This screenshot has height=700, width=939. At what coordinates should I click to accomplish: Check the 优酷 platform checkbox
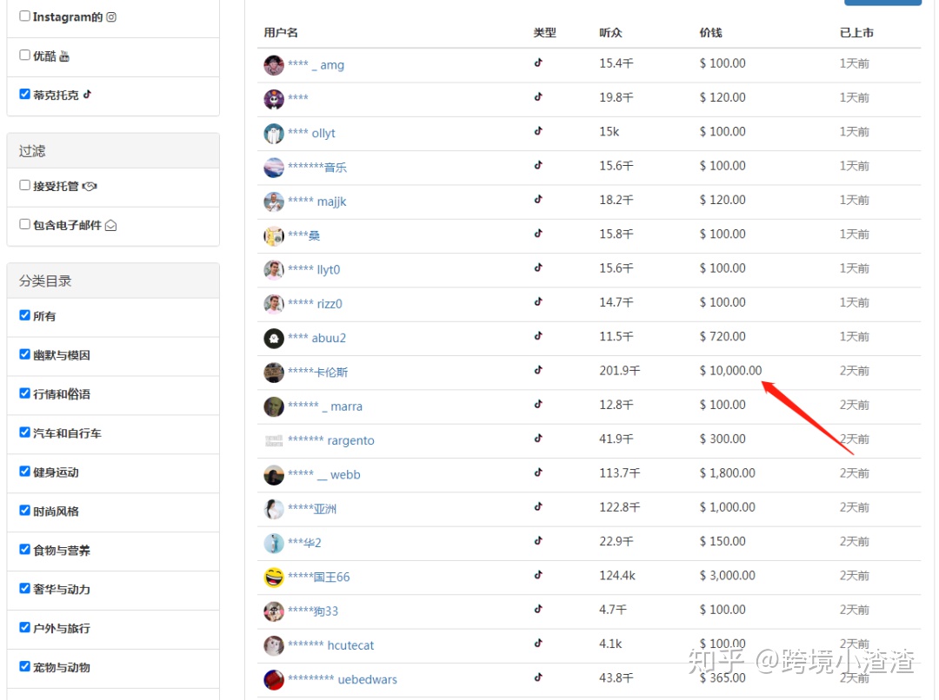[24, 56]
